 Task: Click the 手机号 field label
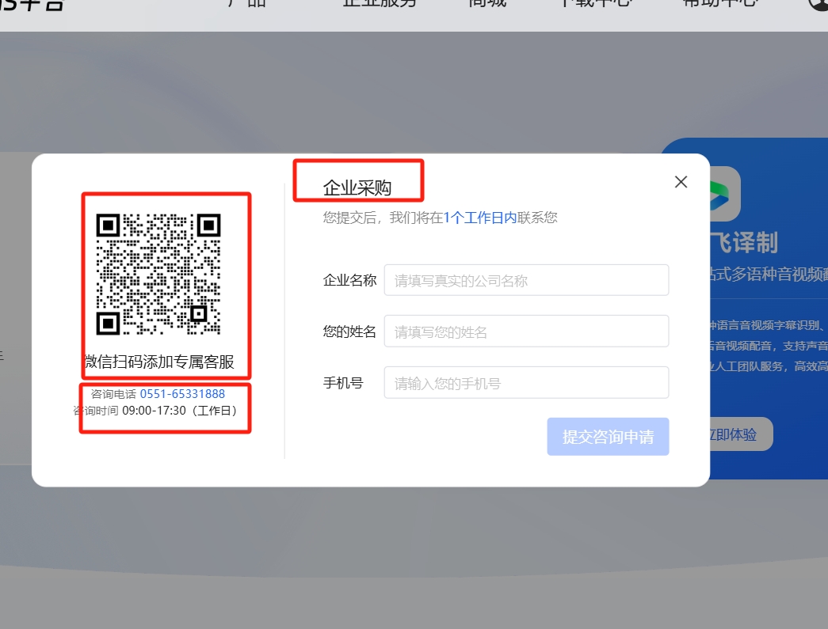coord(343,383)
